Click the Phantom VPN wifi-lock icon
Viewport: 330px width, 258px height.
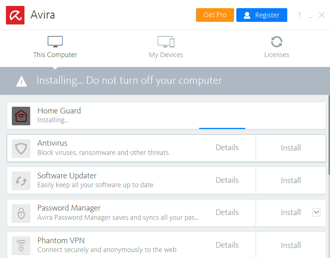21,245
